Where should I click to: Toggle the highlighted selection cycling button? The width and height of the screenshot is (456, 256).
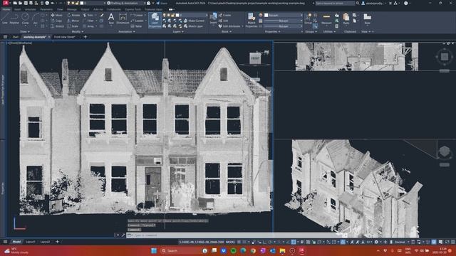343,242
